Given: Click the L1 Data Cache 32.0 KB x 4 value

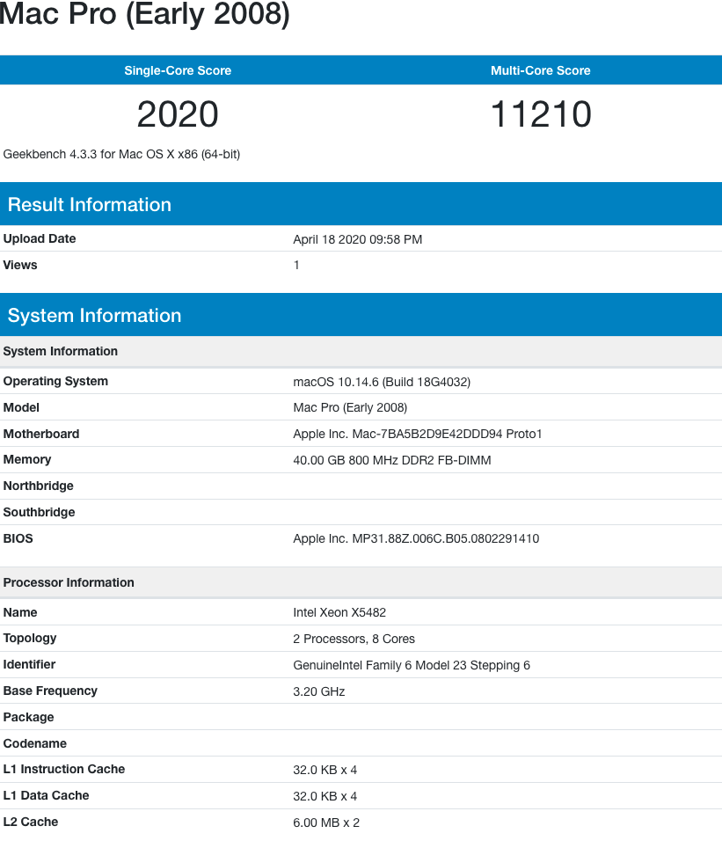Looking at the screenshot, I should pos(325,796).
